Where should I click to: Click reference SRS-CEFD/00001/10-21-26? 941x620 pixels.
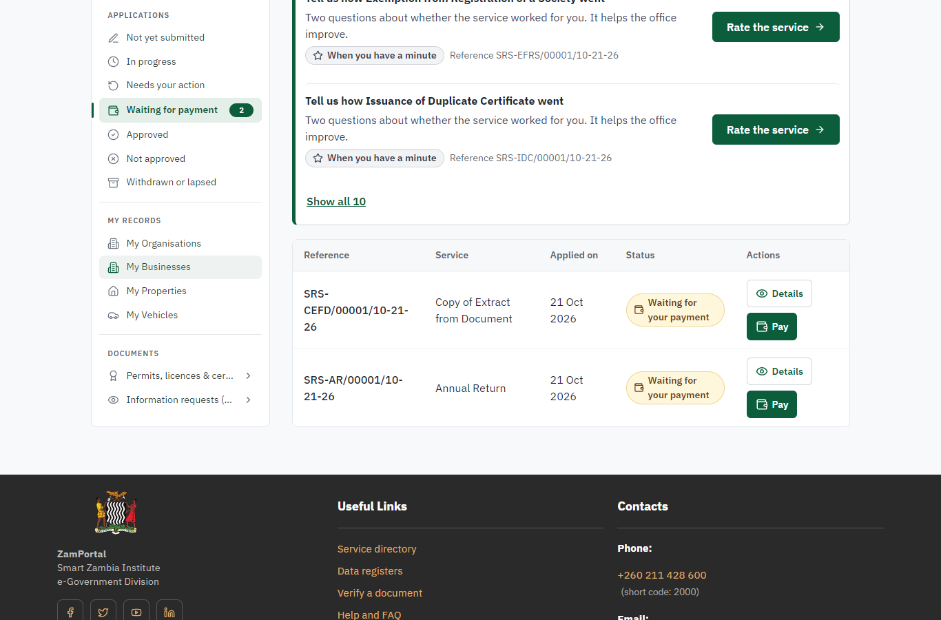(356, 311)
